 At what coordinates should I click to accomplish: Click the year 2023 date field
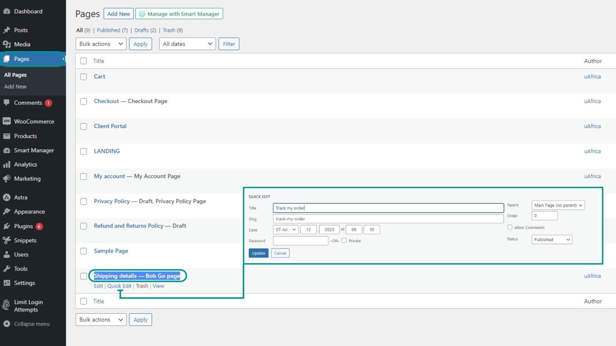(x=329, y=230)
